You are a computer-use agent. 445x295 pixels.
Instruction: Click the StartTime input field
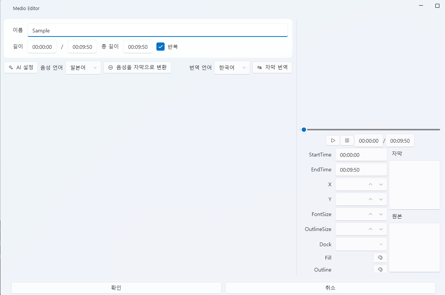361,154
